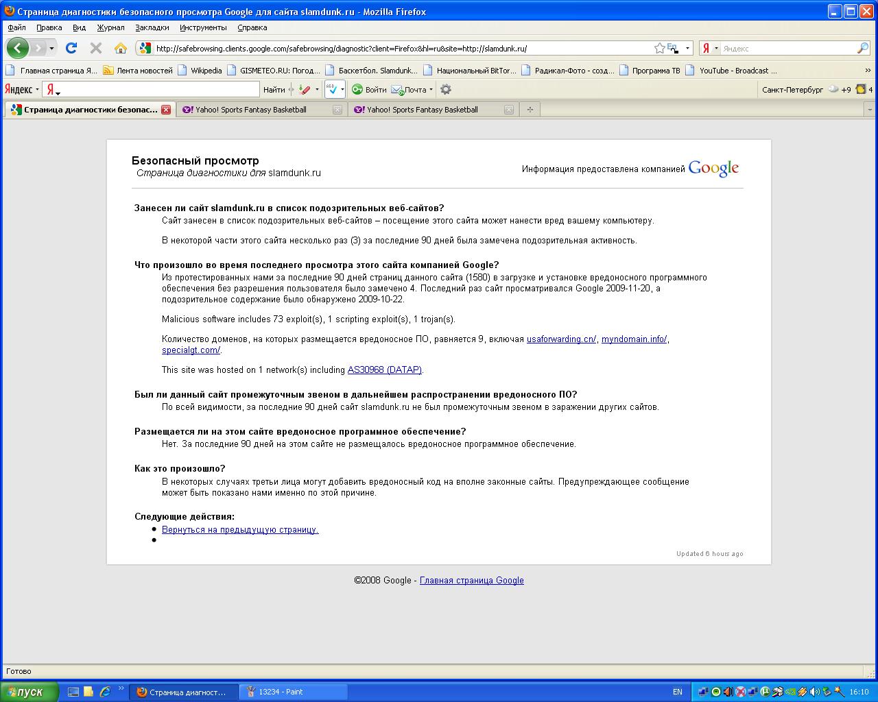Viewport: 878px width, 702px height.
Task: Open the Правка menu
Action: coord(49,27)
